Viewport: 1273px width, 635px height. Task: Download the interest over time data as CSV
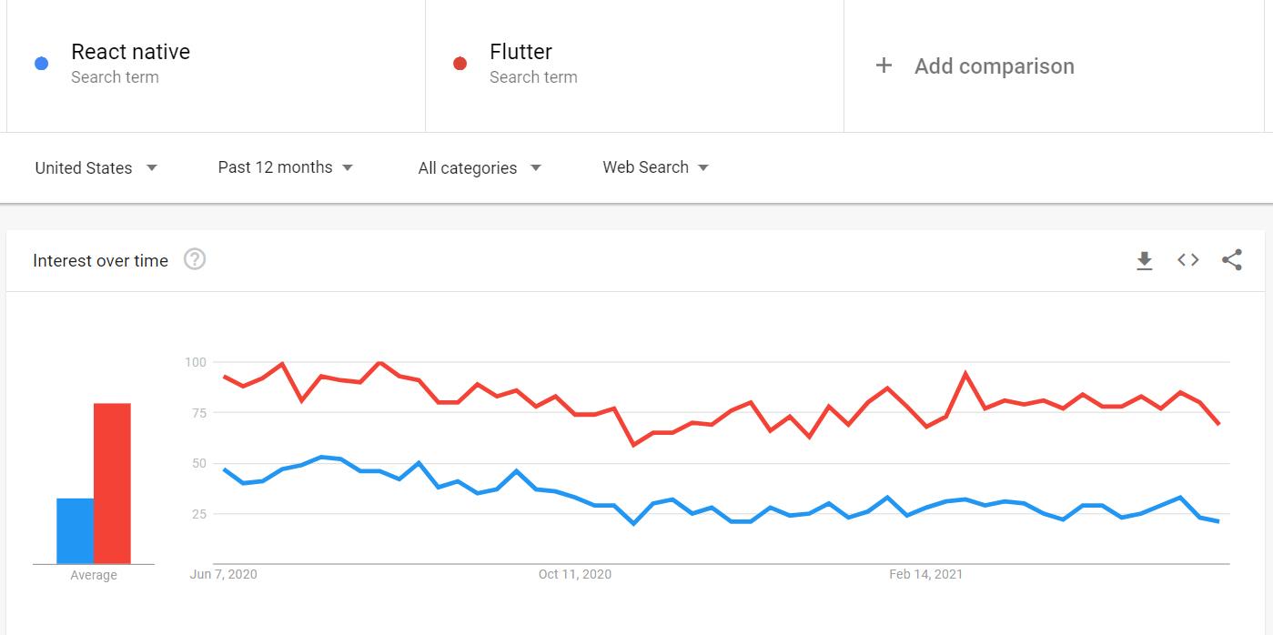(x=1144, y=260)
